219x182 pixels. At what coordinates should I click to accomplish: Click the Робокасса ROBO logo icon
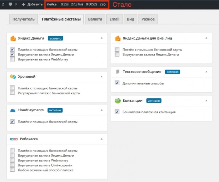click(13, 139)
